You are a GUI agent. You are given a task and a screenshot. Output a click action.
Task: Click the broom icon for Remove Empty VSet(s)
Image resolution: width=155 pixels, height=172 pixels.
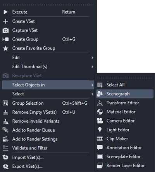click(5, 112)
